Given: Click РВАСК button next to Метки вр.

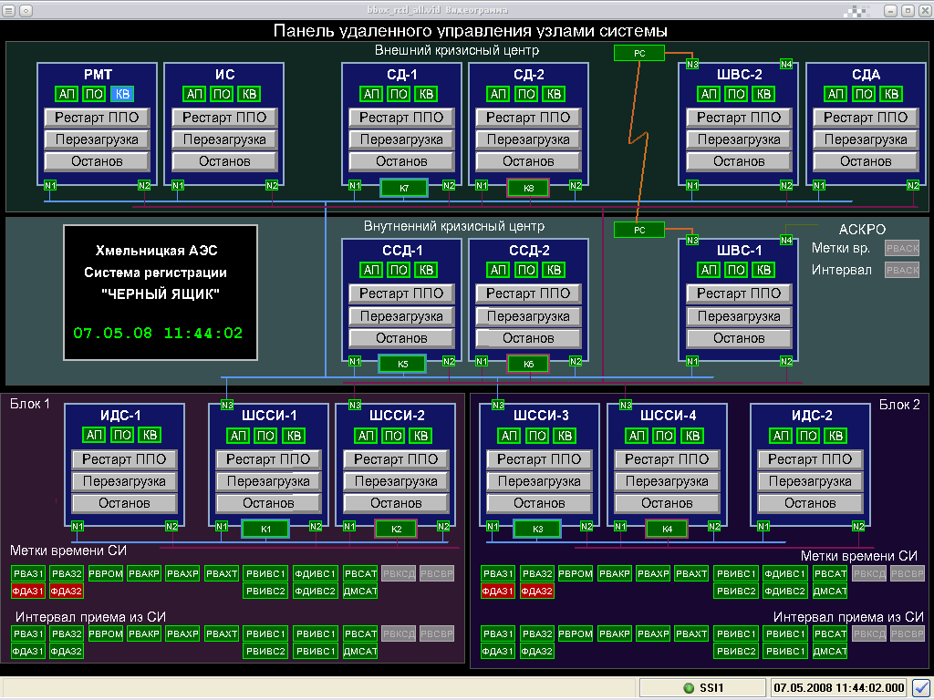Looking at the screenshot, I should [902, 248].
